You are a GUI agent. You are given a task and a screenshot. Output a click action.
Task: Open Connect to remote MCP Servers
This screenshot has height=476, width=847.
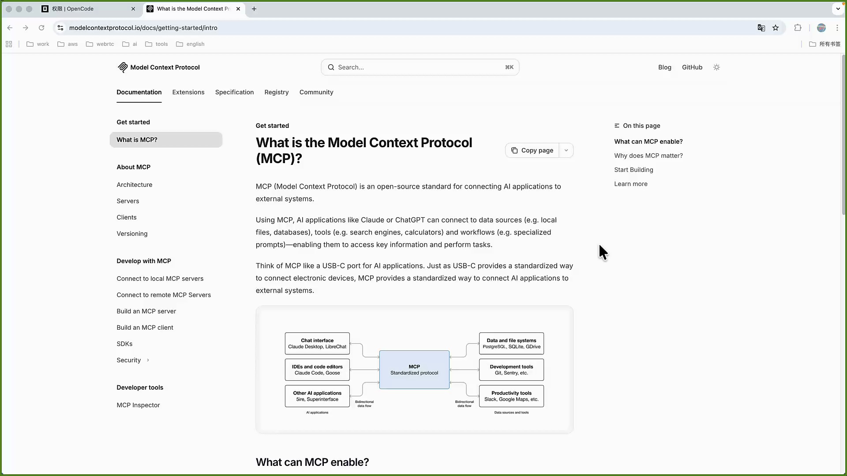[x=164, y=295]
